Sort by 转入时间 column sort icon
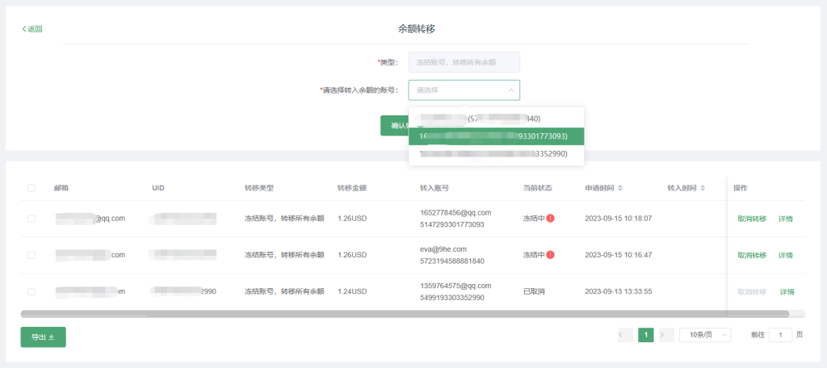This screenshot has width=827, height=368. pyautogui.click(x=703, y=188)
